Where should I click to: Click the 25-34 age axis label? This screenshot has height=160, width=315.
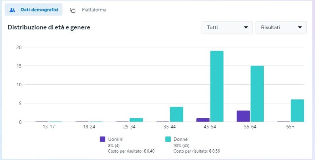point(129,127)
